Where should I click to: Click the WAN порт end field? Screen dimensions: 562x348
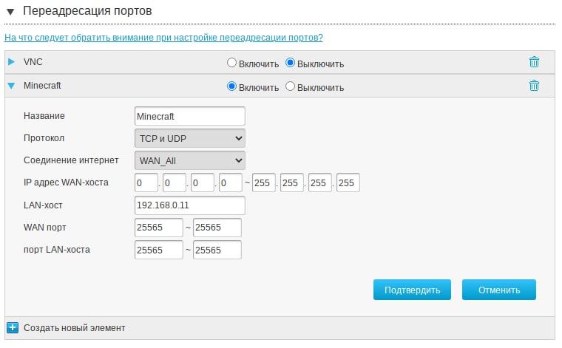[x=217, y=228]
